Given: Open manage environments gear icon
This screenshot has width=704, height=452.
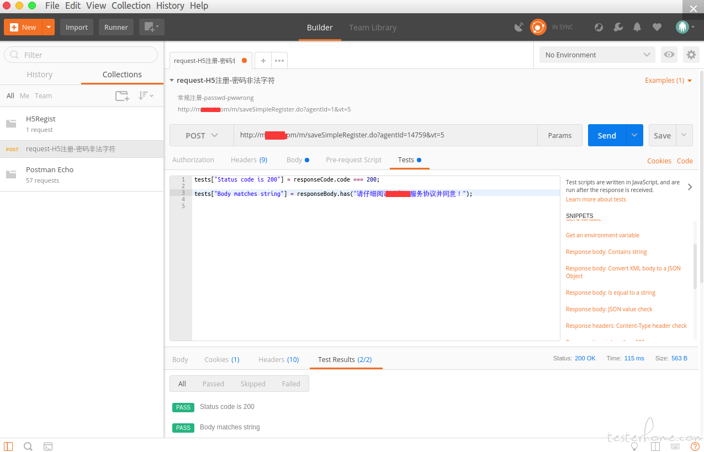Looking at the screenshot, I should (691, 55).
